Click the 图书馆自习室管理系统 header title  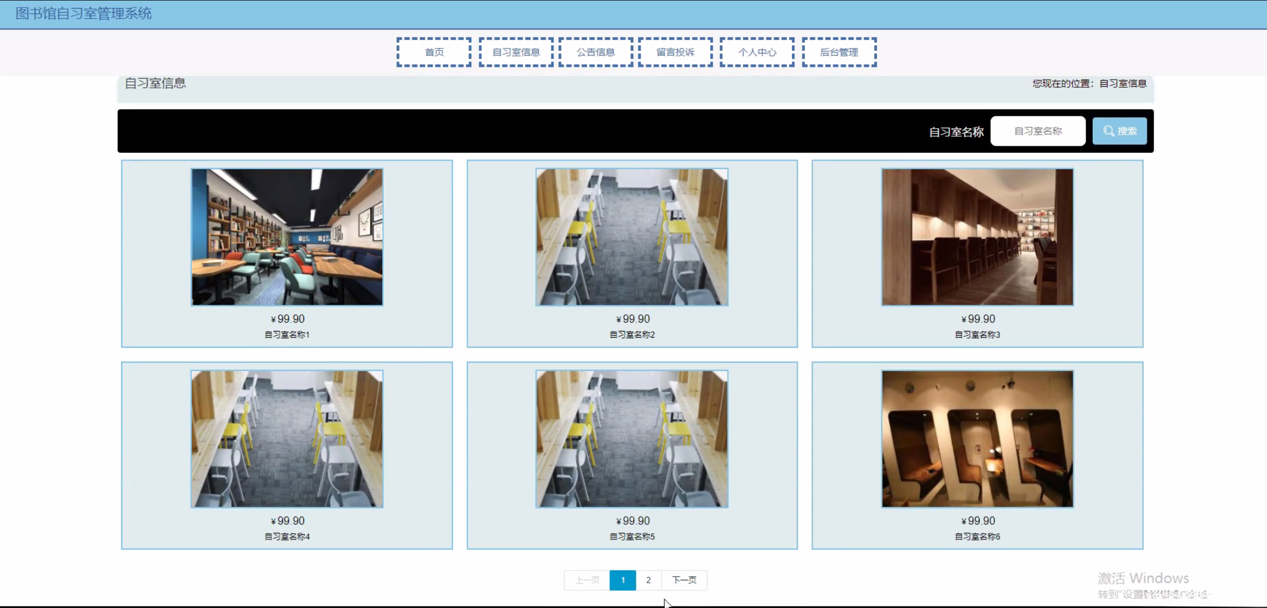[83, 14]
